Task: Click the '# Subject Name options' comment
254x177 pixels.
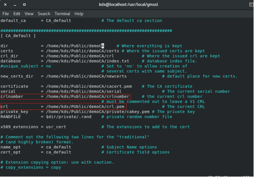Action: coord(129,147)
